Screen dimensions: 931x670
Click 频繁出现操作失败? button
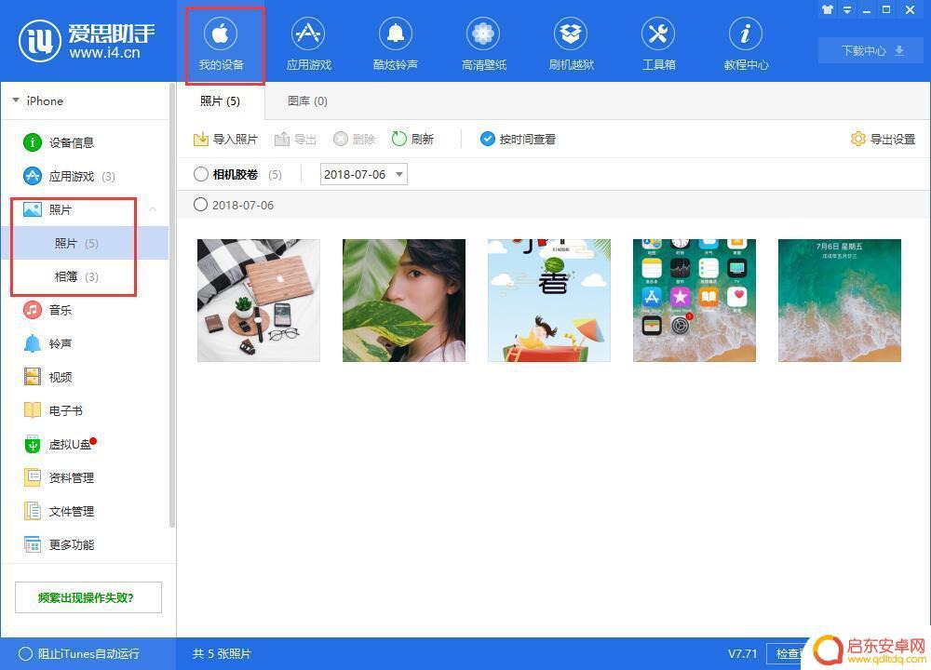(88, 597)
